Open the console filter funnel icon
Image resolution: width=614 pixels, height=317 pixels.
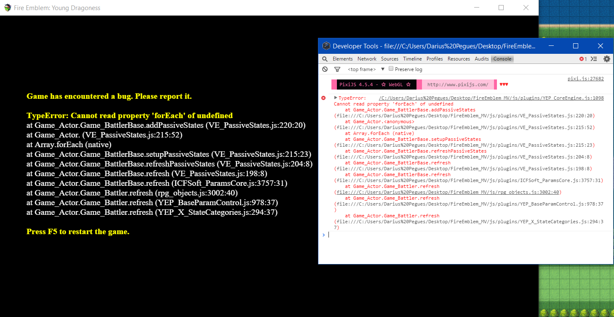(337, 69)
